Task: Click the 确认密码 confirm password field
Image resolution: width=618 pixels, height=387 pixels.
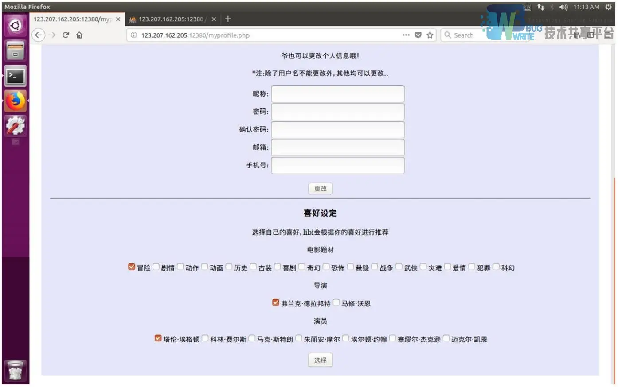Action: pos(338,129)
